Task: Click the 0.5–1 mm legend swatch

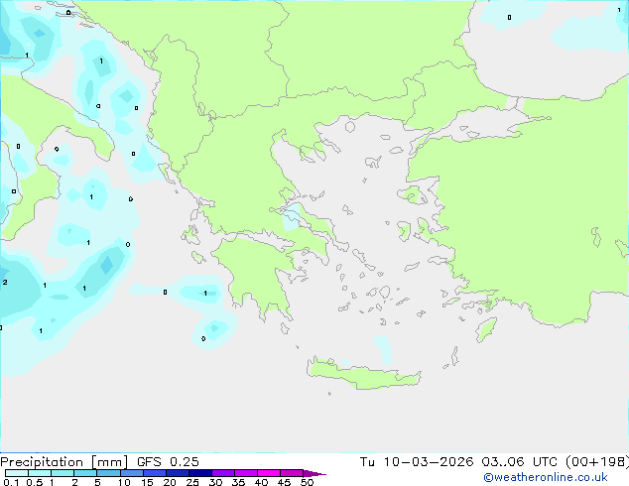Action: click(40, 473)
